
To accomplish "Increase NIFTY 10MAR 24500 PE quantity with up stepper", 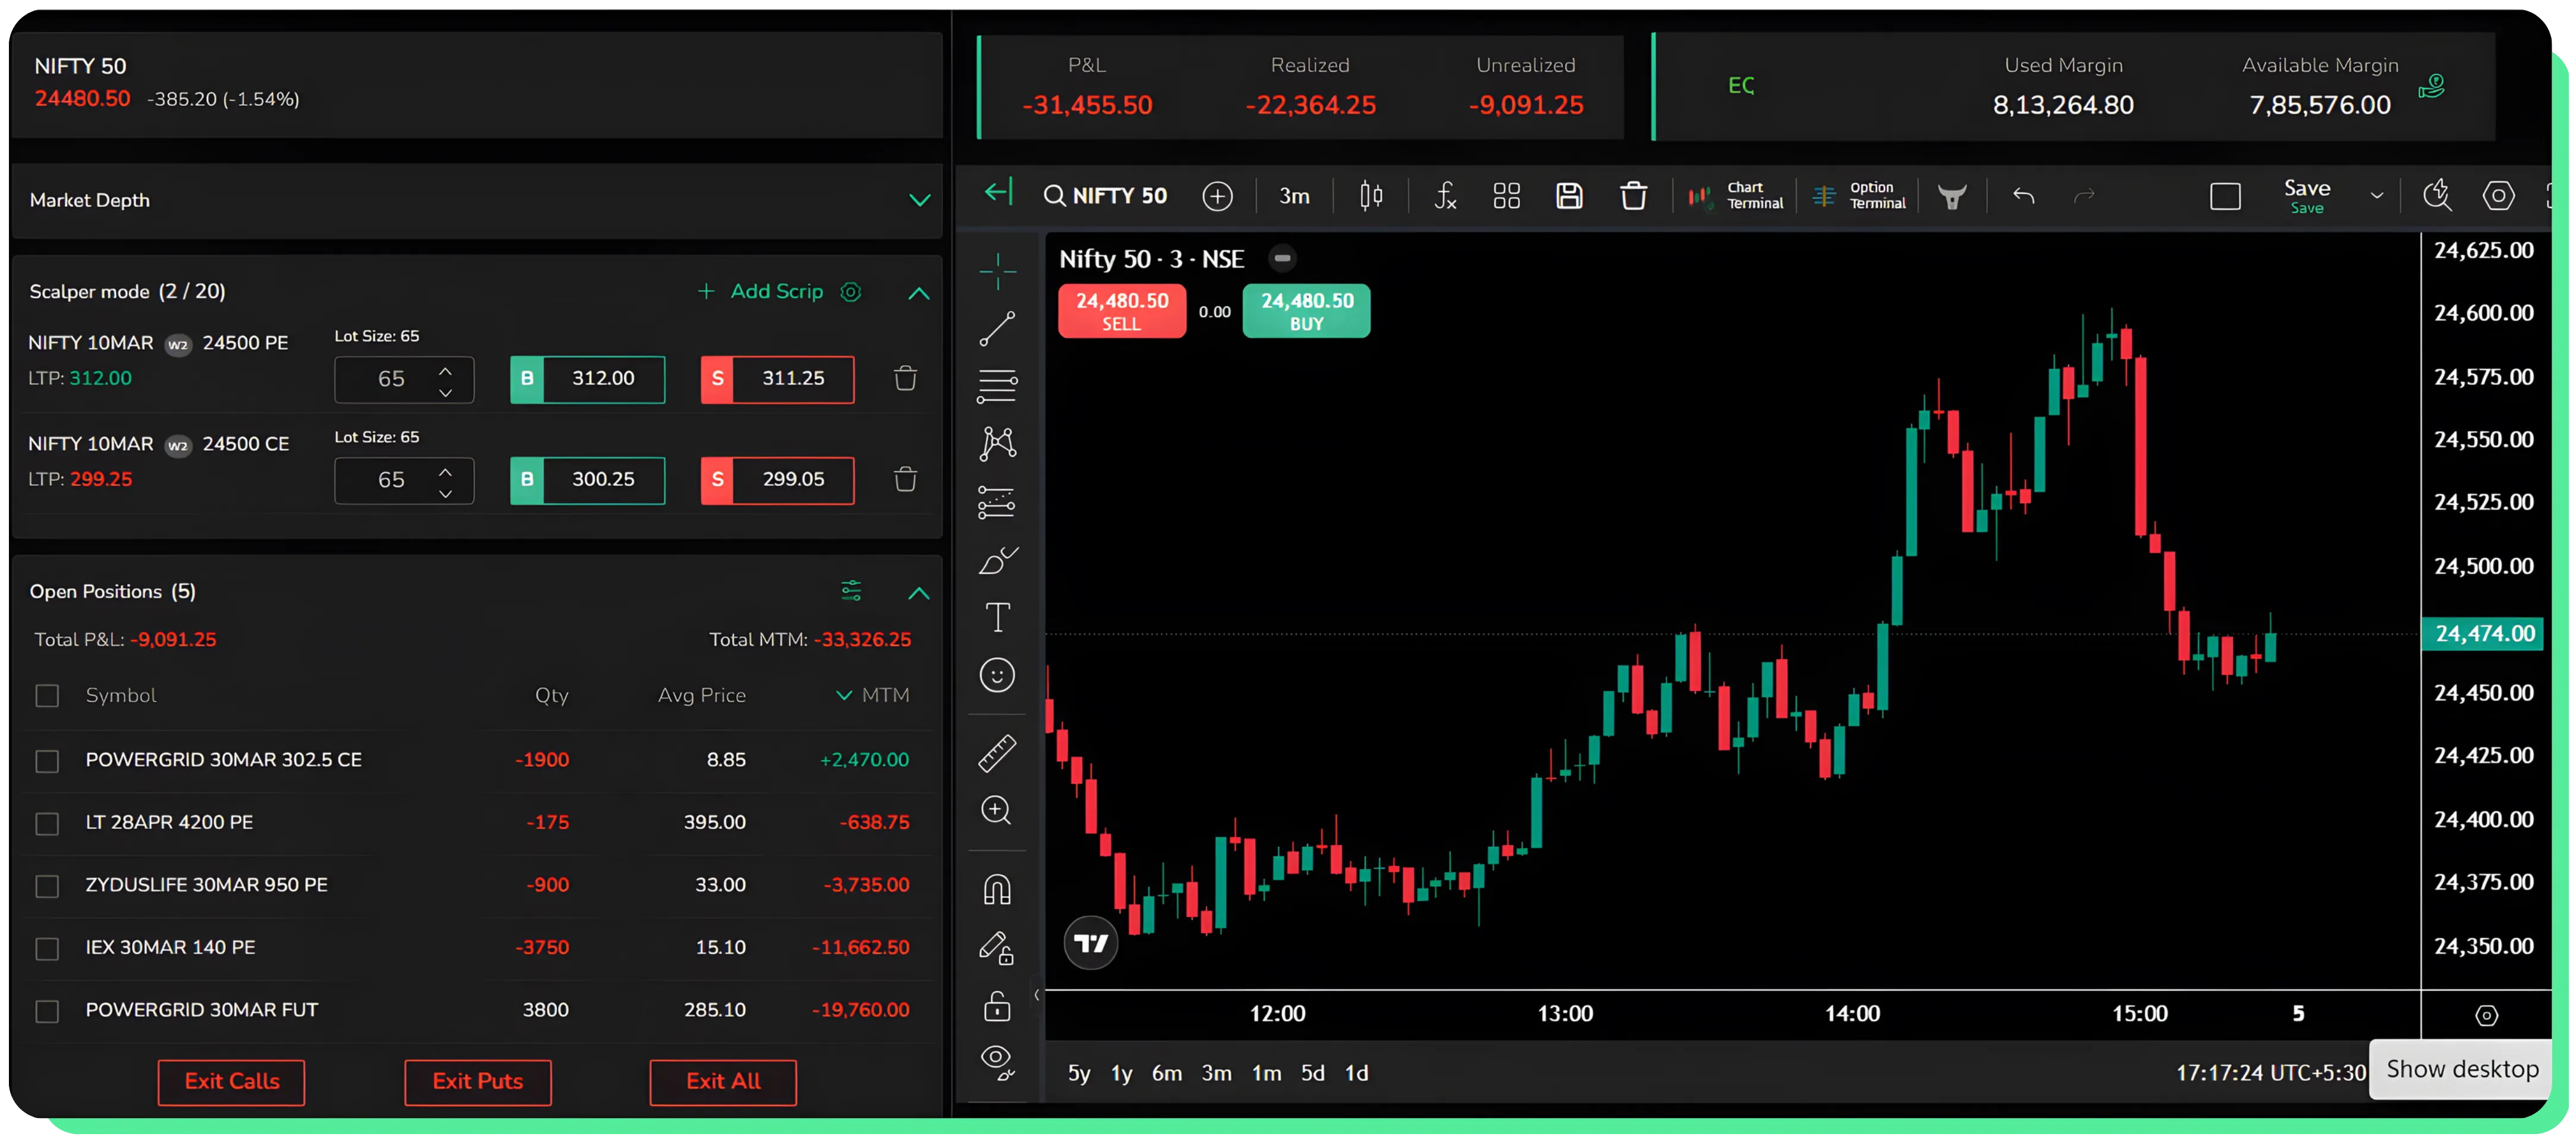I will coord(446,370).
